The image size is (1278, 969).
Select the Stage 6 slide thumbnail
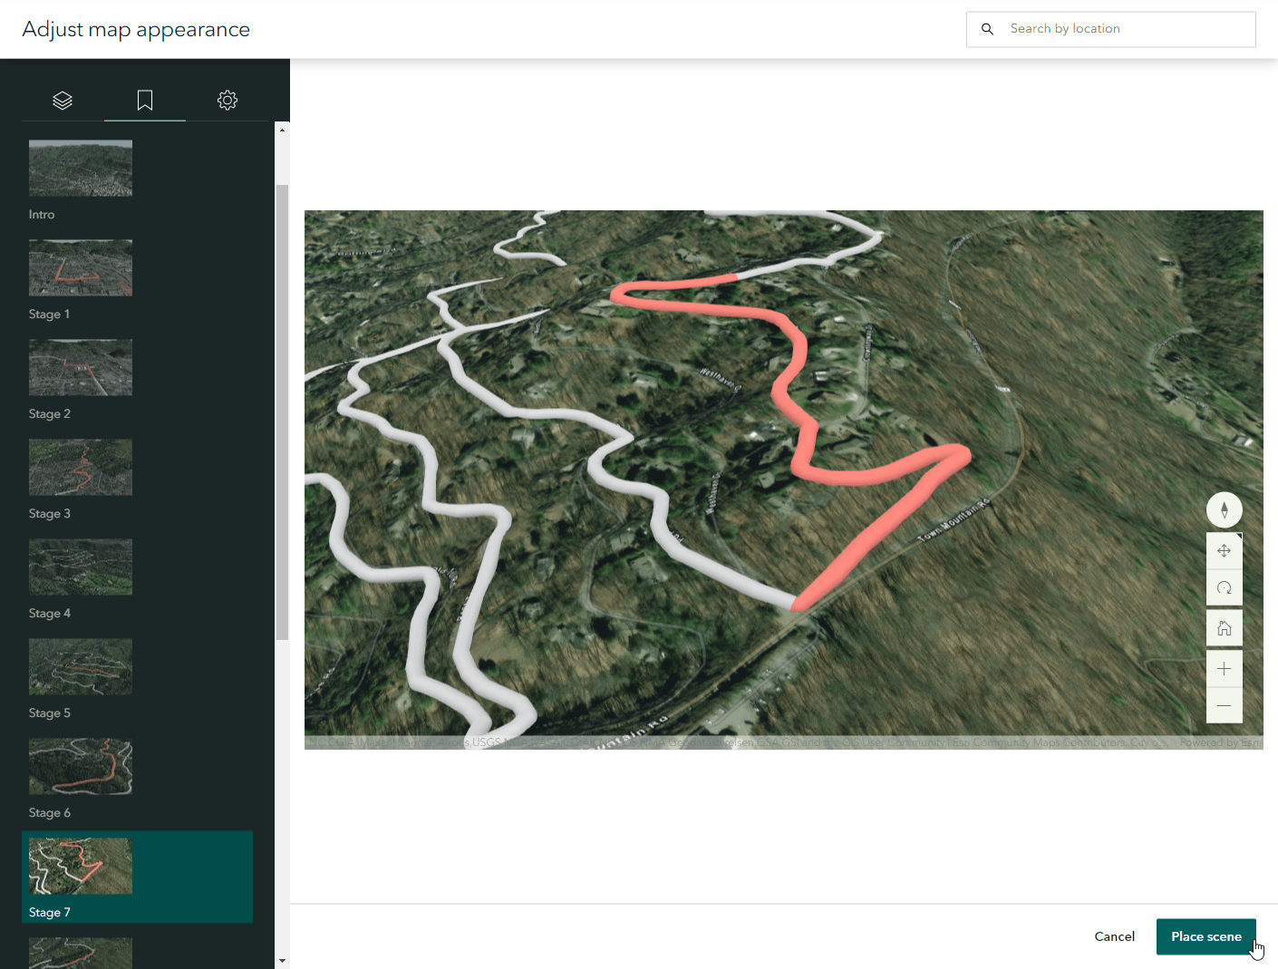tap(81, 767)
